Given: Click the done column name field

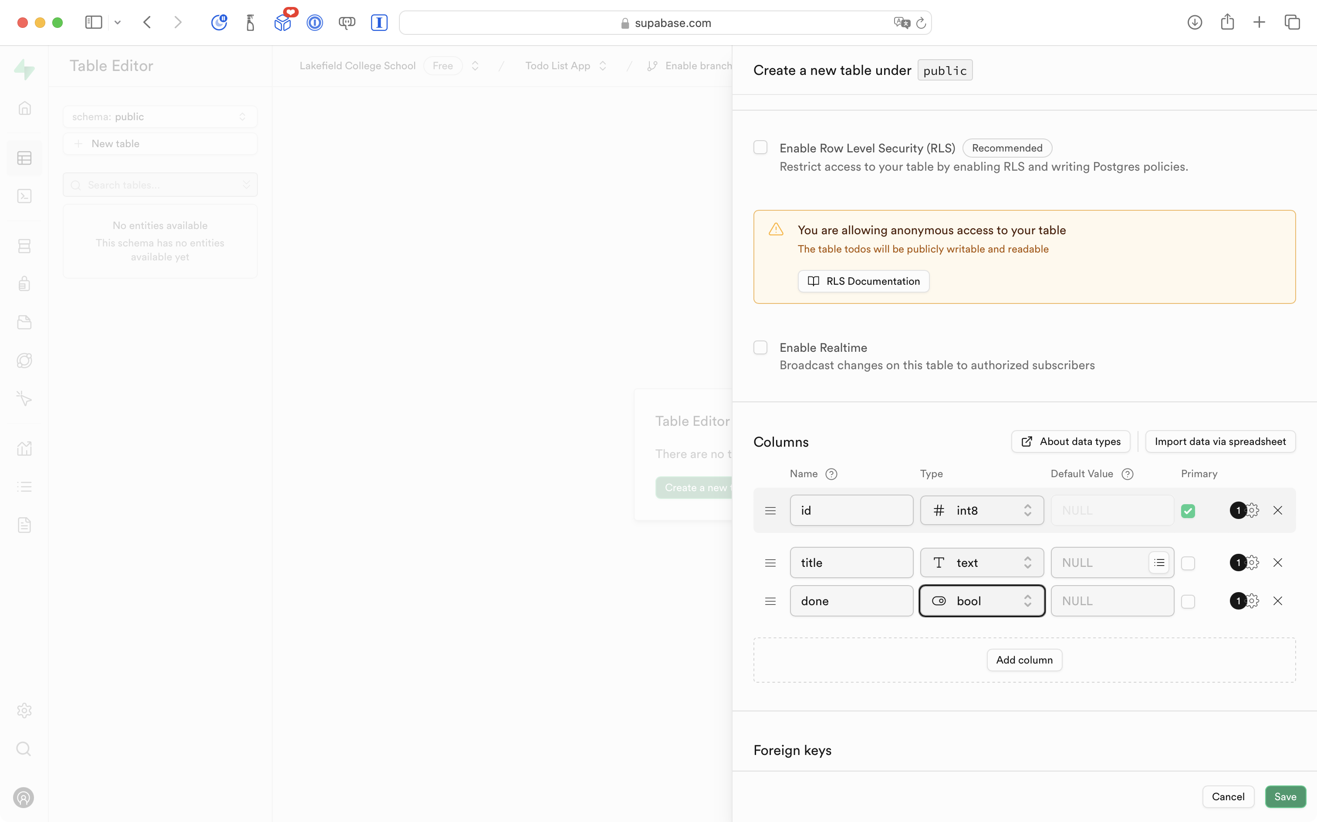Looking at the screenshot, I should click(851, 601).
